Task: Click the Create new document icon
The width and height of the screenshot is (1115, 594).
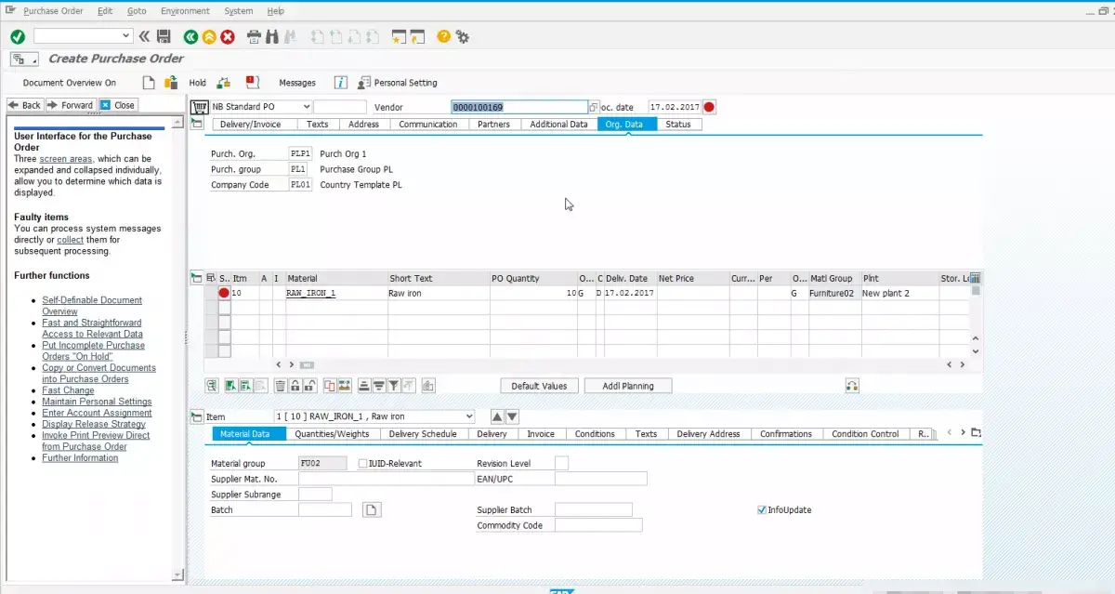Action: click(x=149, y=83)
